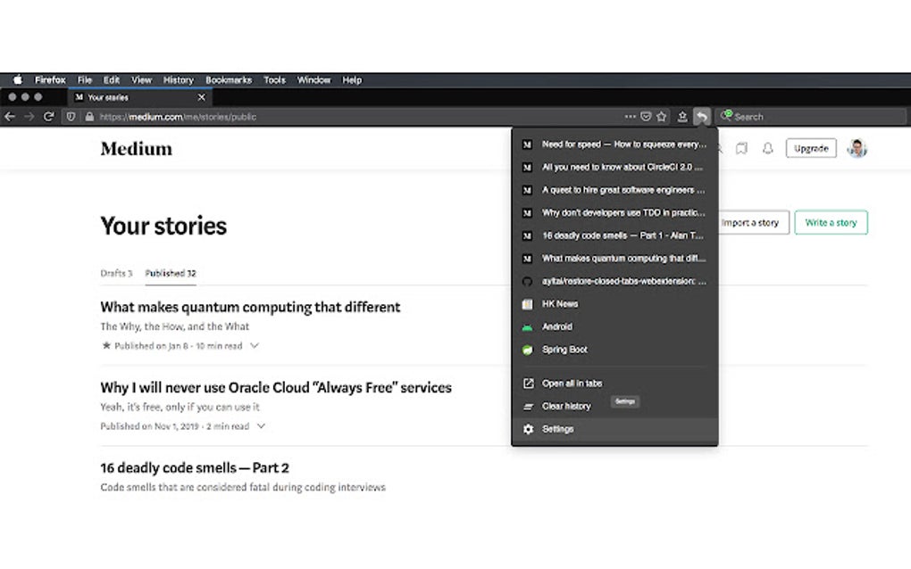Click the Write a story button
The height and width of the screenshot is (569, 911).
(831, 223)
